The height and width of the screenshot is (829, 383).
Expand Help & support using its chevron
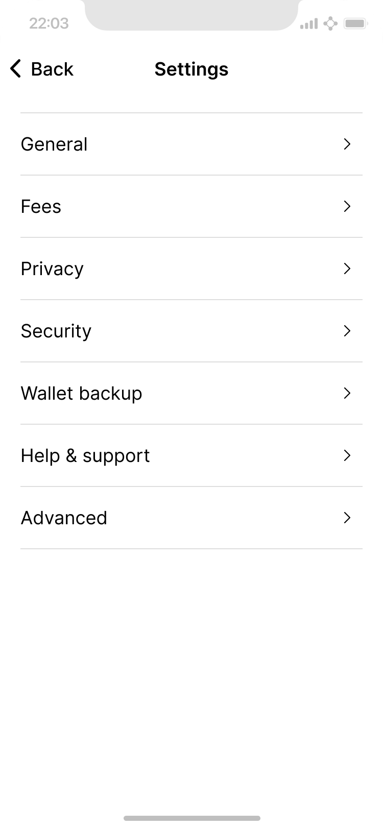click(347, 456)
